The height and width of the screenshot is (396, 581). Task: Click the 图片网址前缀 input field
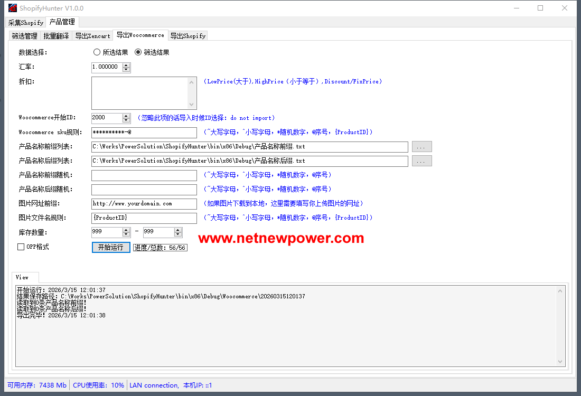click(144, 203)
